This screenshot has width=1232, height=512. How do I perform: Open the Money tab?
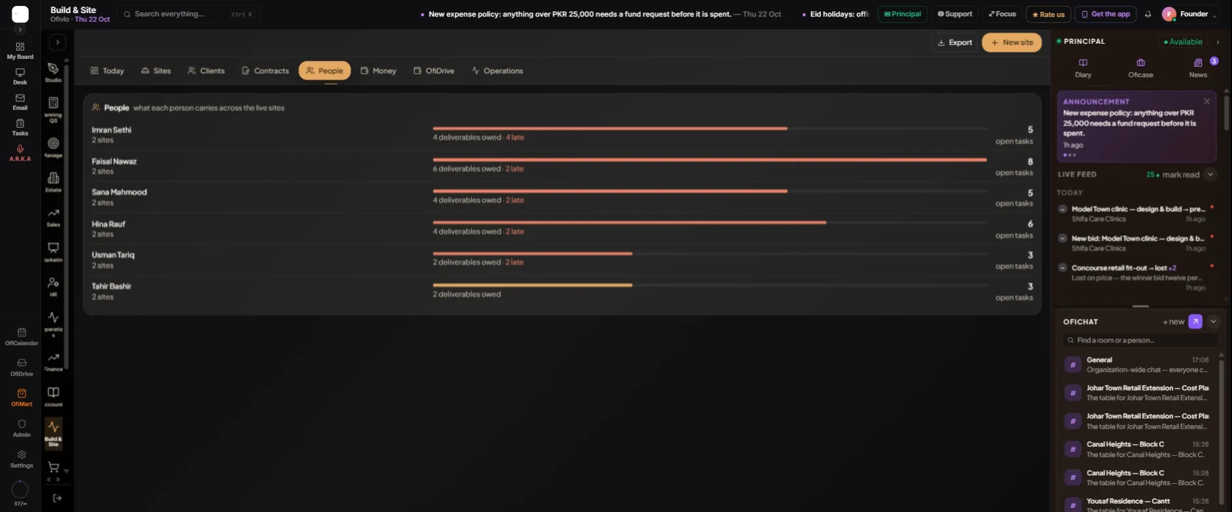pyautogui.click(x=378, y=71)
